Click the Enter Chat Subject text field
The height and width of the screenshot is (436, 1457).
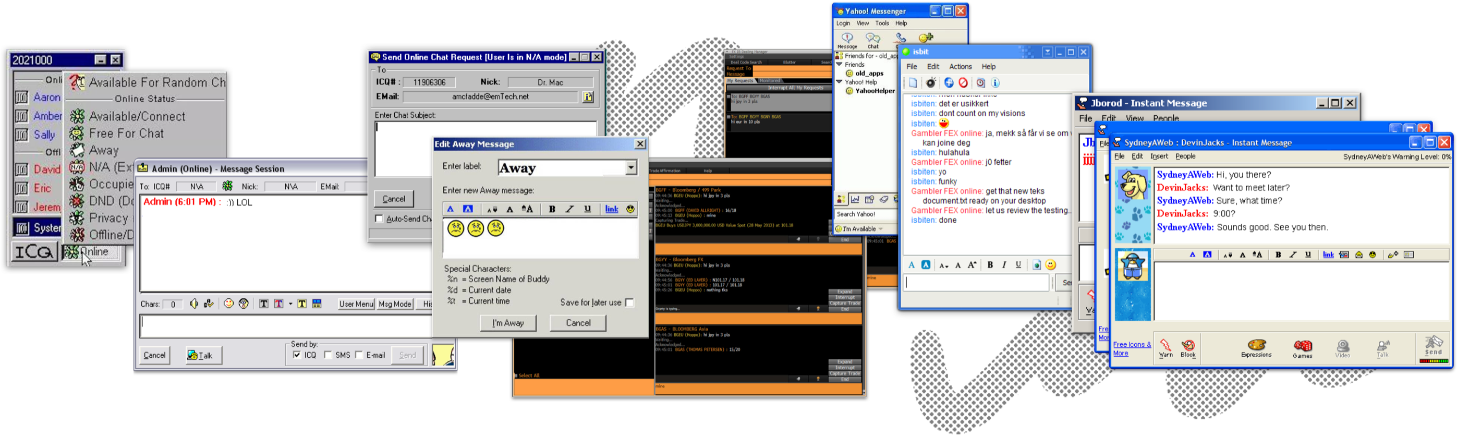(x=485, y=149)
